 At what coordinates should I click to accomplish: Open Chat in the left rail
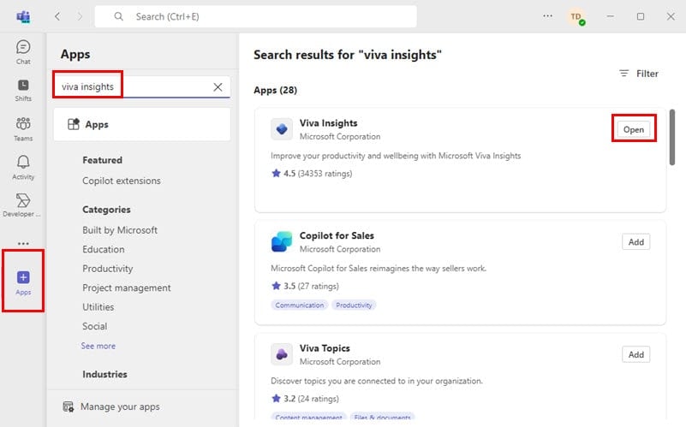coord(23,52)
